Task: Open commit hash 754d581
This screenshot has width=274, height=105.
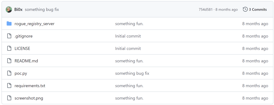Action: tap(205, 10)
